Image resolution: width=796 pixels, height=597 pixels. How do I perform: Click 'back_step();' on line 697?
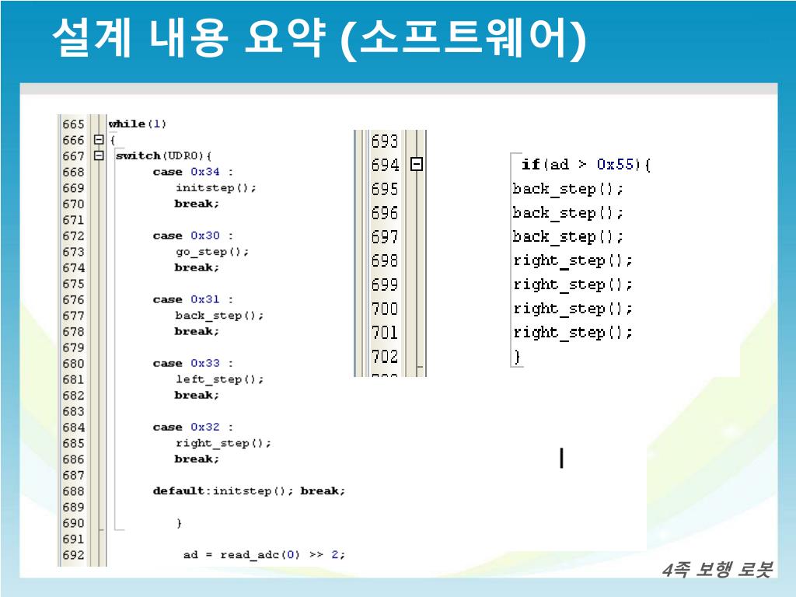coord(567,236)
